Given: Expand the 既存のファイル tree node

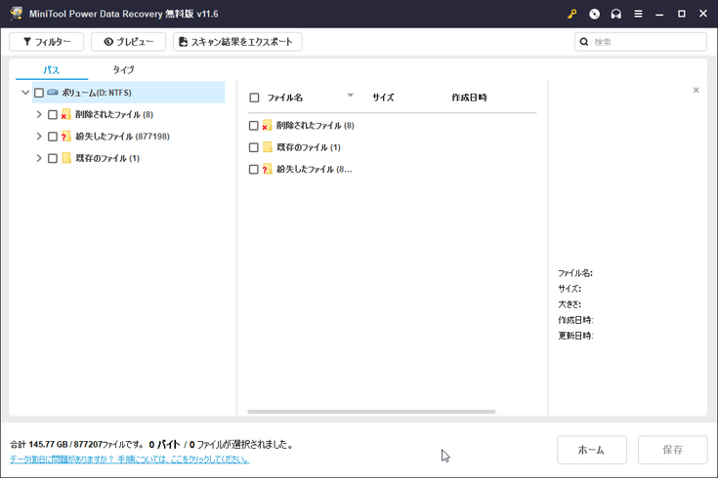Looking at the screenshot, I should pos(39,158).
